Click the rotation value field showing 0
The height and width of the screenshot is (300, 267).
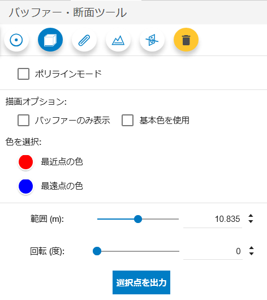(213, 251)
